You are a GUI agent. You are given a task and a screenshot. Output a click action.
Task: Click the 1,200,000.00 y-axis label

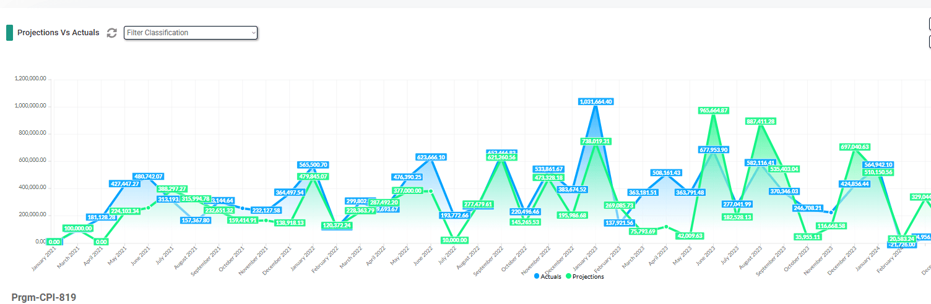coord(31,79)
